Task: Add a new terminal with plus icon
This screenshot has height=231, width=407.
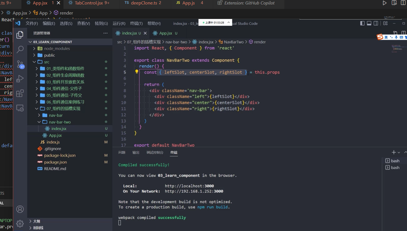Action: (x=394, y=152)
